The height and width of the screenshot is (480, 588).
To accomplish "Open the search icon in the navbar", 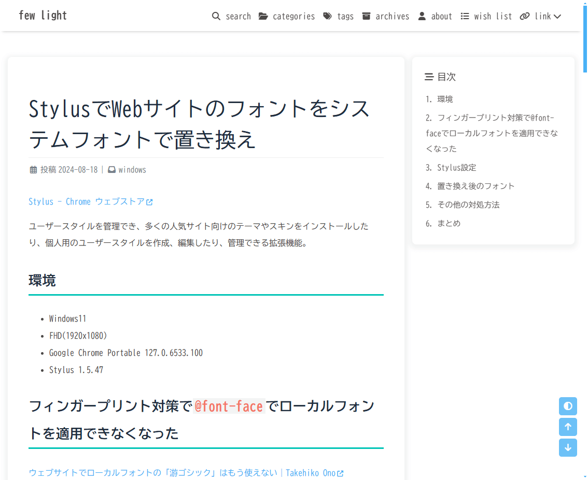I will point(216,16).
